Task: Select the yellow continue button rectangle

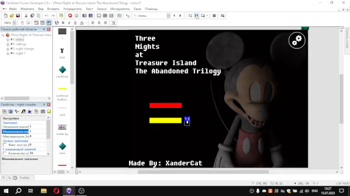Action: click(x=165, y=120)
